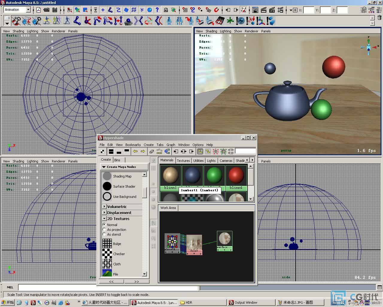Click the Clear Graph eraser icon in Hypershade
This screenshot has height=307, width=383.
click(x=151, y=151)
